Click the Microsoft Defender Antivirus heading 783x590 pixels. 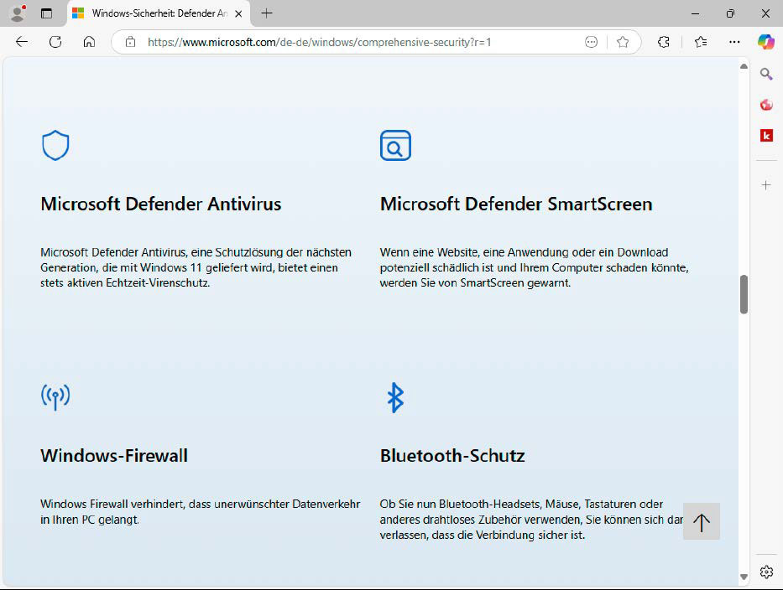tap(161, 204)
